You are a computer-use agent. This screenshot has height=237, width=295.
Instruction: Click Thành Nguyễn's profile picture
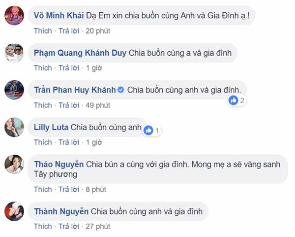click(x=14, y=211)
